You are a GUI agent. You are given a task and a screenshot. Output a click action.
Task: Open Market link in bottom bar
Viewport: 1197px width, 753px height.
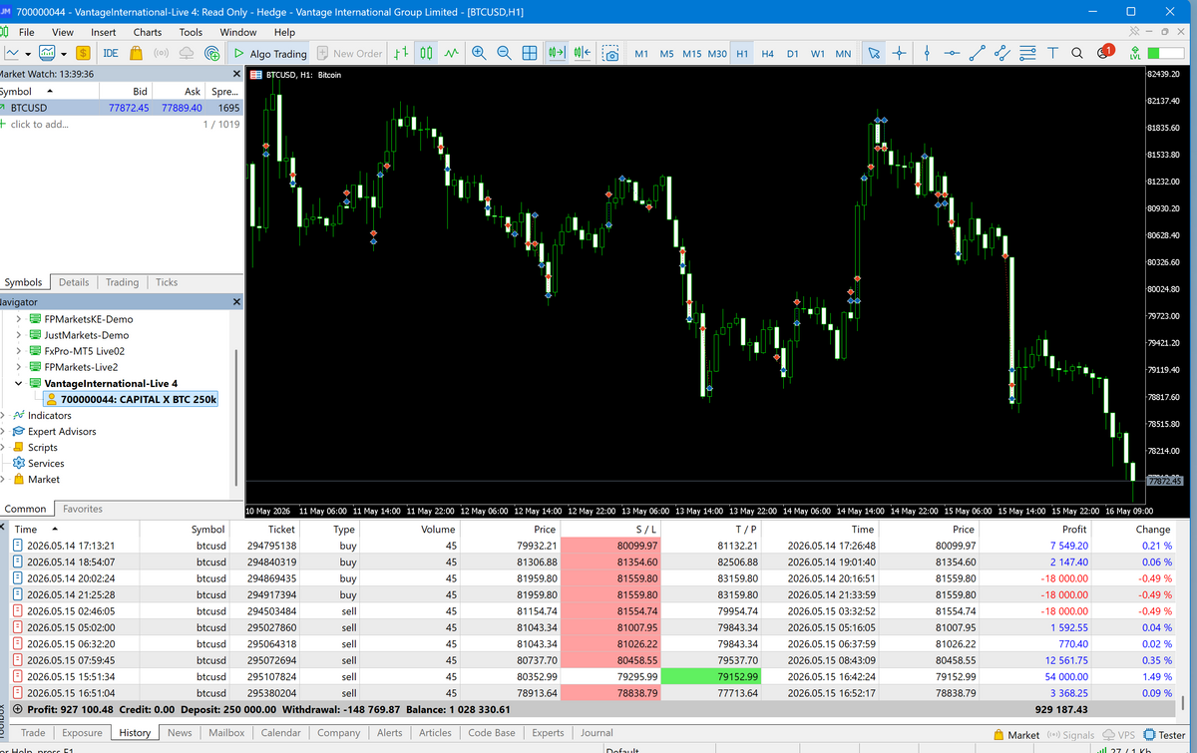coord(1016,735)
